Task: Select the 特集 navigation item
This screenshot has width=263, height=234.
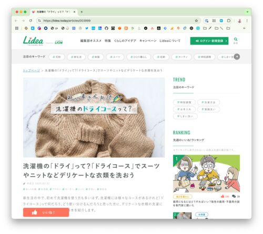Action: click(x=108, y=40)
